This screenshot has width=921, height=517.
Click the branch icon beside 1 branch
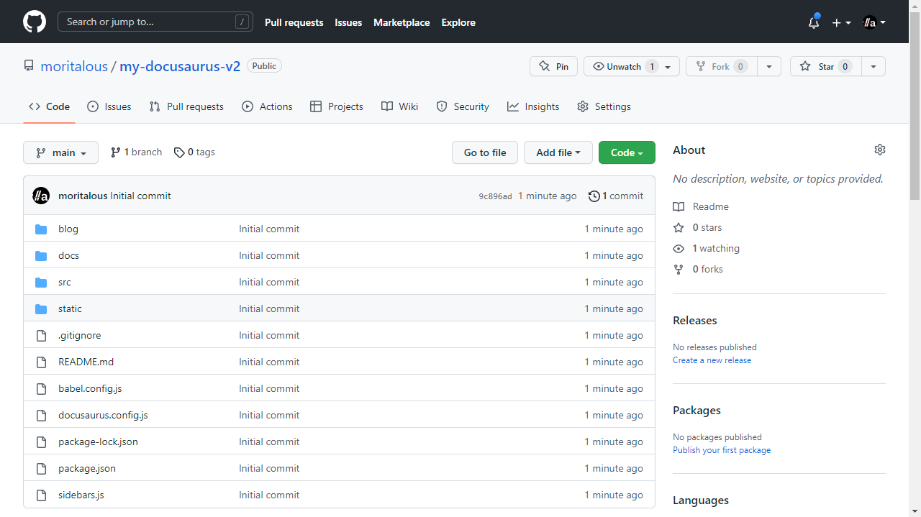[x=115, y=152]
